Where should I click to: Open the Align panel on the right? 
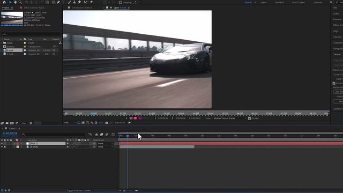[336, 31]
